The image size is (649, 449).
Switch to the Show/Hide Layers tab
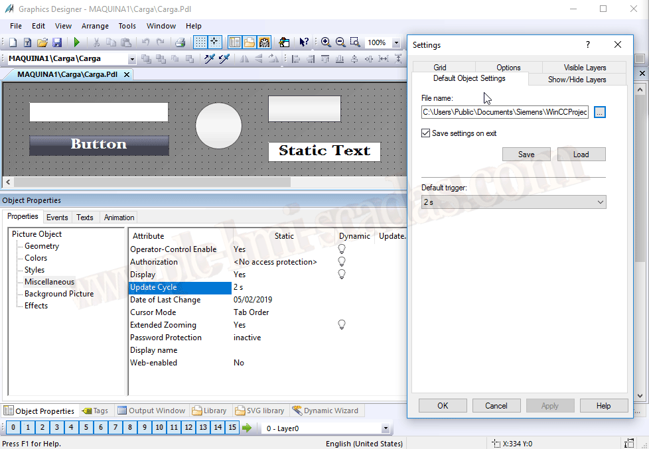[x=577, y=79]
